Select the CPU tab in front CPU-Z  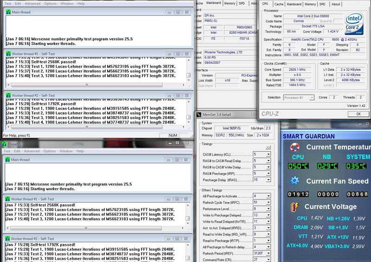coord(265,4)
